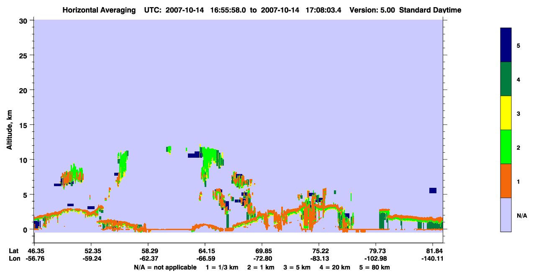Screen dimensions: 544x279
Task: Click the 15 altitude tick label
Action: coord(24,125)
